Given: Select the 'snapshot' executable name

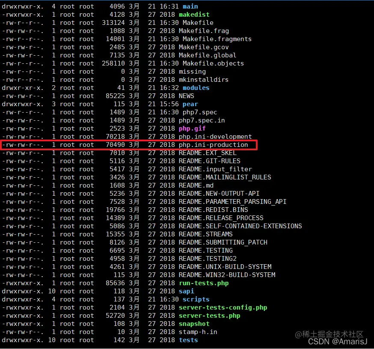Looking at the screenshot, I should tap(194, 324).
